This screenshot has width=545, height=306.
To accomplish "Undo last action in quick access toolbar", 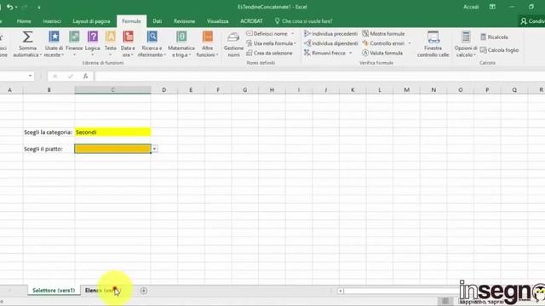I will (9, 7).
